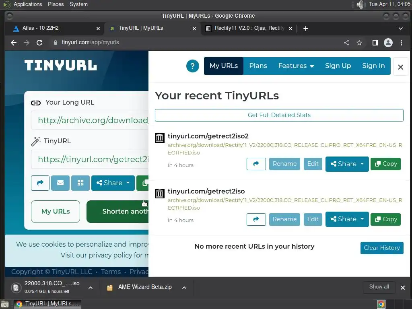Click the browser forward arrow
412x309 pixels.
27,43
